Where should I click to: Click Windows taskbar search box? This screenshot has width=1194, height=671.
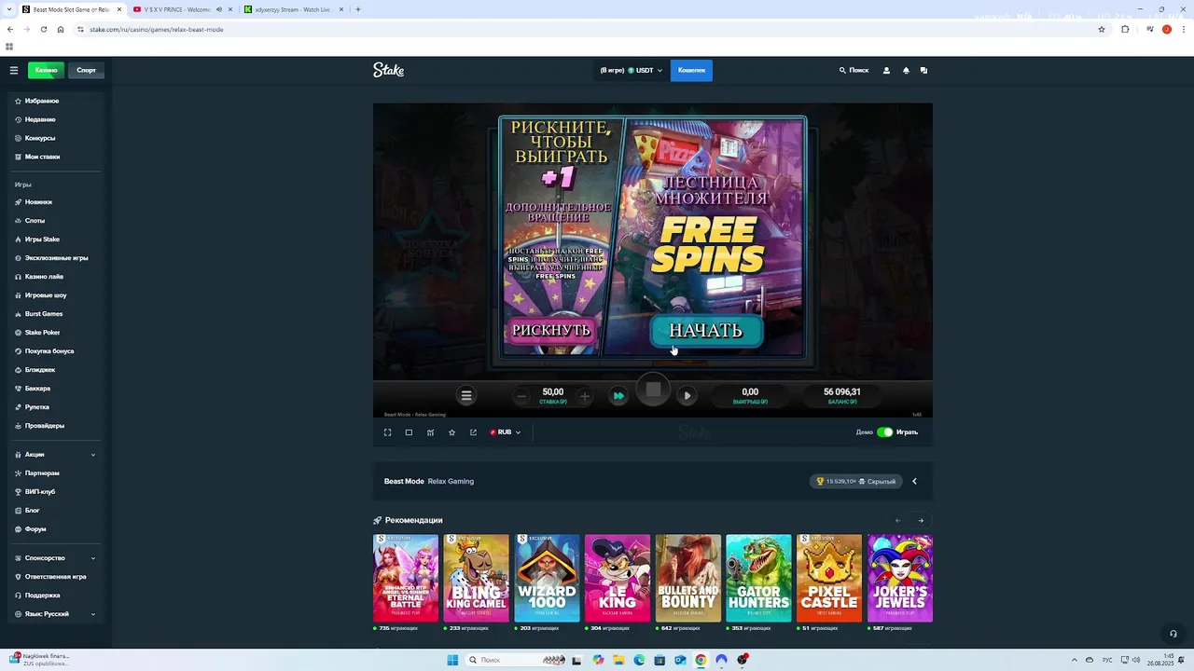(x=516, y=660)
